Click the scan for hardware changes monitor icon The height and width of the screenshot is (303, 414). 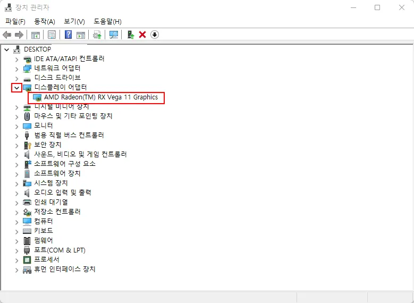[114, 35]
